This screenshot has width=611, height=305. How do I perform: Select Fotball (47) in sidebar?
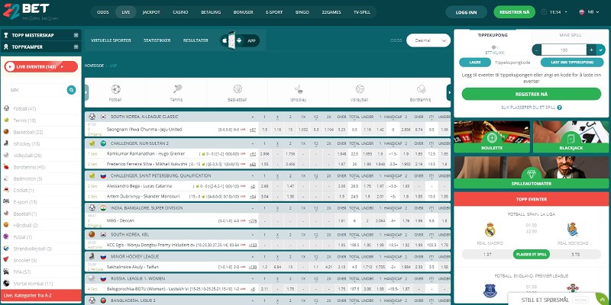(x=41, y=108)
